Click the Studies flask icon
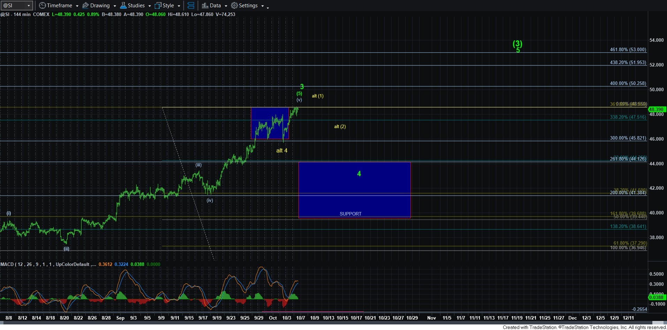667x330 pixels. tap(123, 6)
